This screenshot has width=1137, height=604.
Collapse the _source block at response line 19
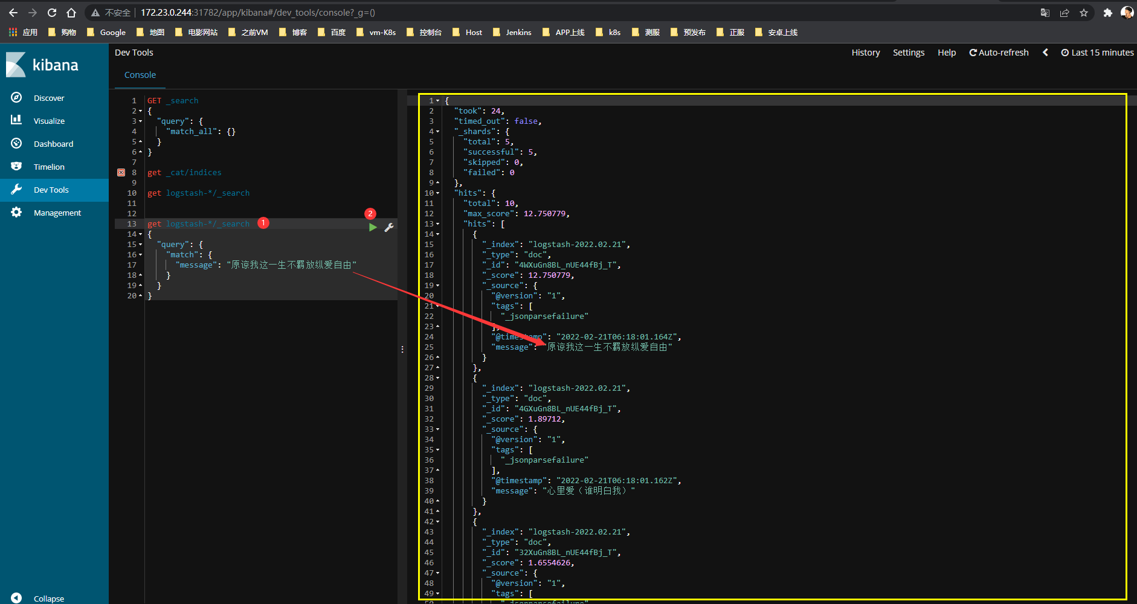pos(438,286)
